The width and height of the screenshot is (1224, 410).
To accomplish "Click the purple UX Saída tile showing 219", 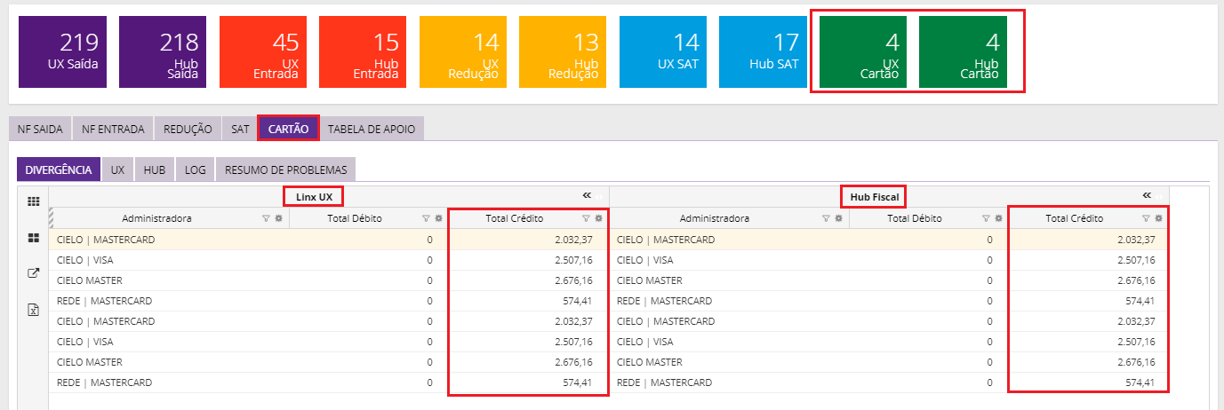I will coord(62,52).
